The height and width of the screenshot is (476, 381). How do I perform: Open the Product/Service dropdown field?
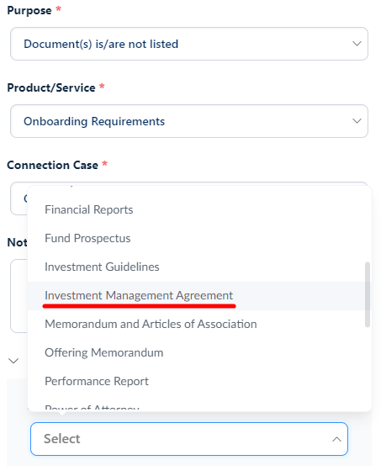(189, 121)
